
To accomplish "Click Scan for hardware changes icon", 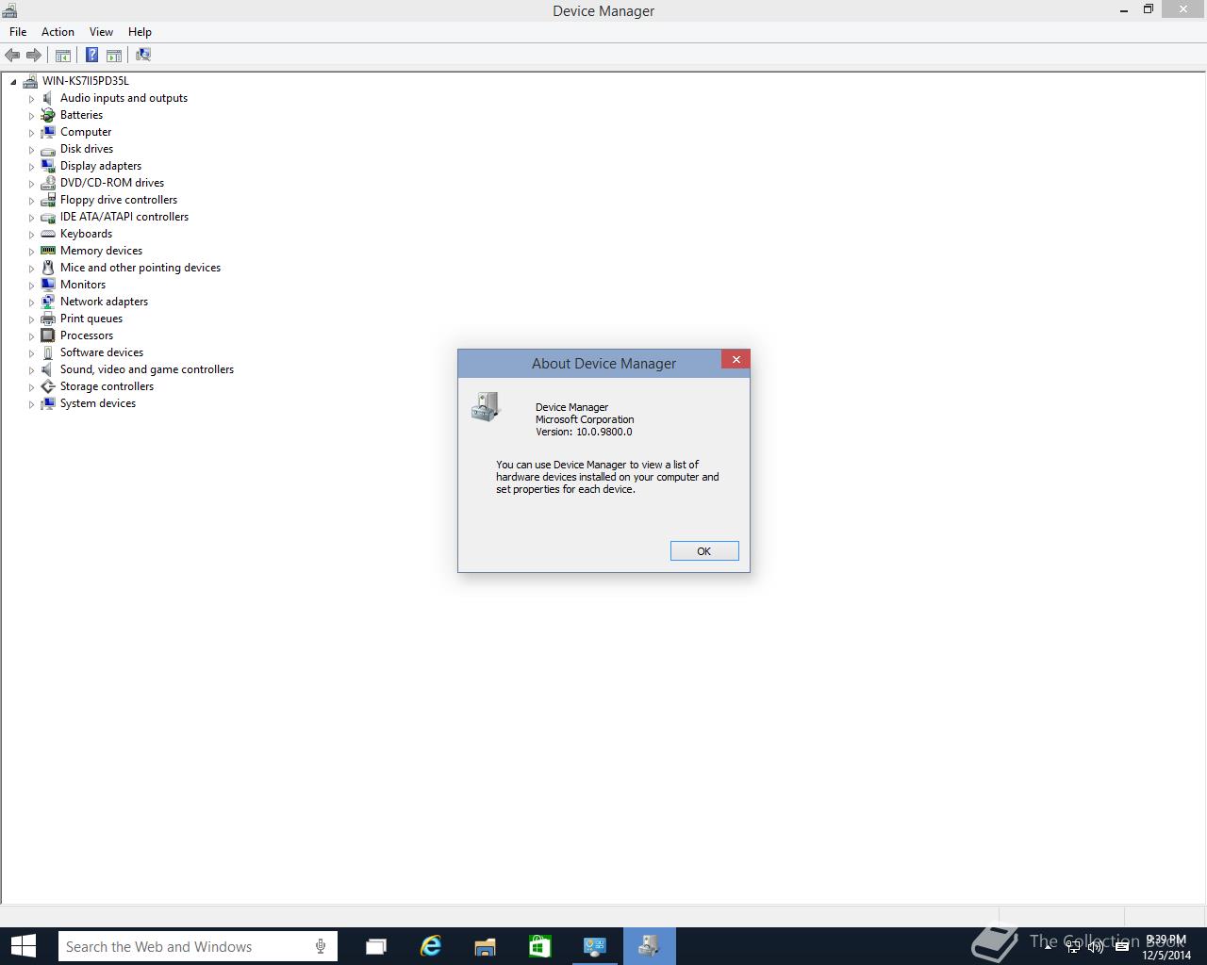I will (143, 55).
